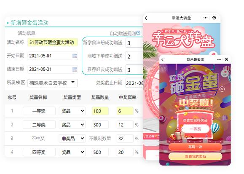Tap the 再玩一次 button
Viewport: 244px width, 174px height.
pyautogui.click(x=195, y=147)
